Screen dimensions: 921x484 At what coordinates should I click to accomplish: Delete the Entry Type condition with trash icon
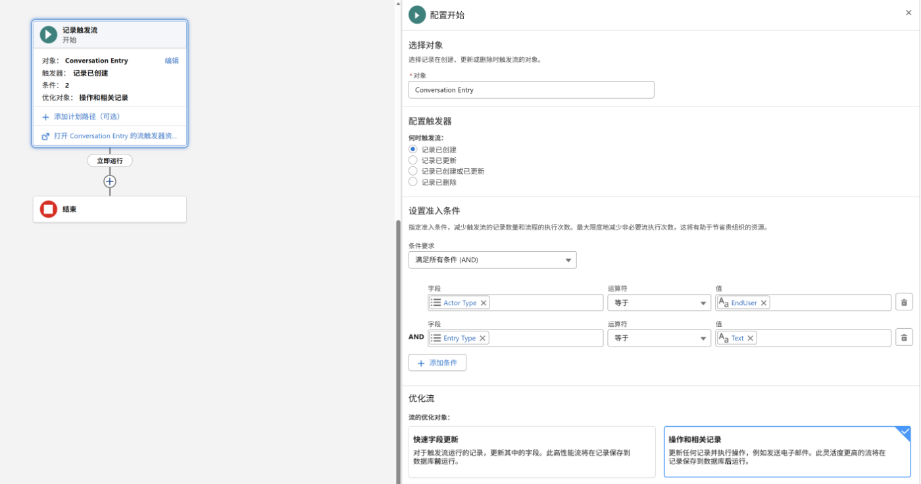904,338
